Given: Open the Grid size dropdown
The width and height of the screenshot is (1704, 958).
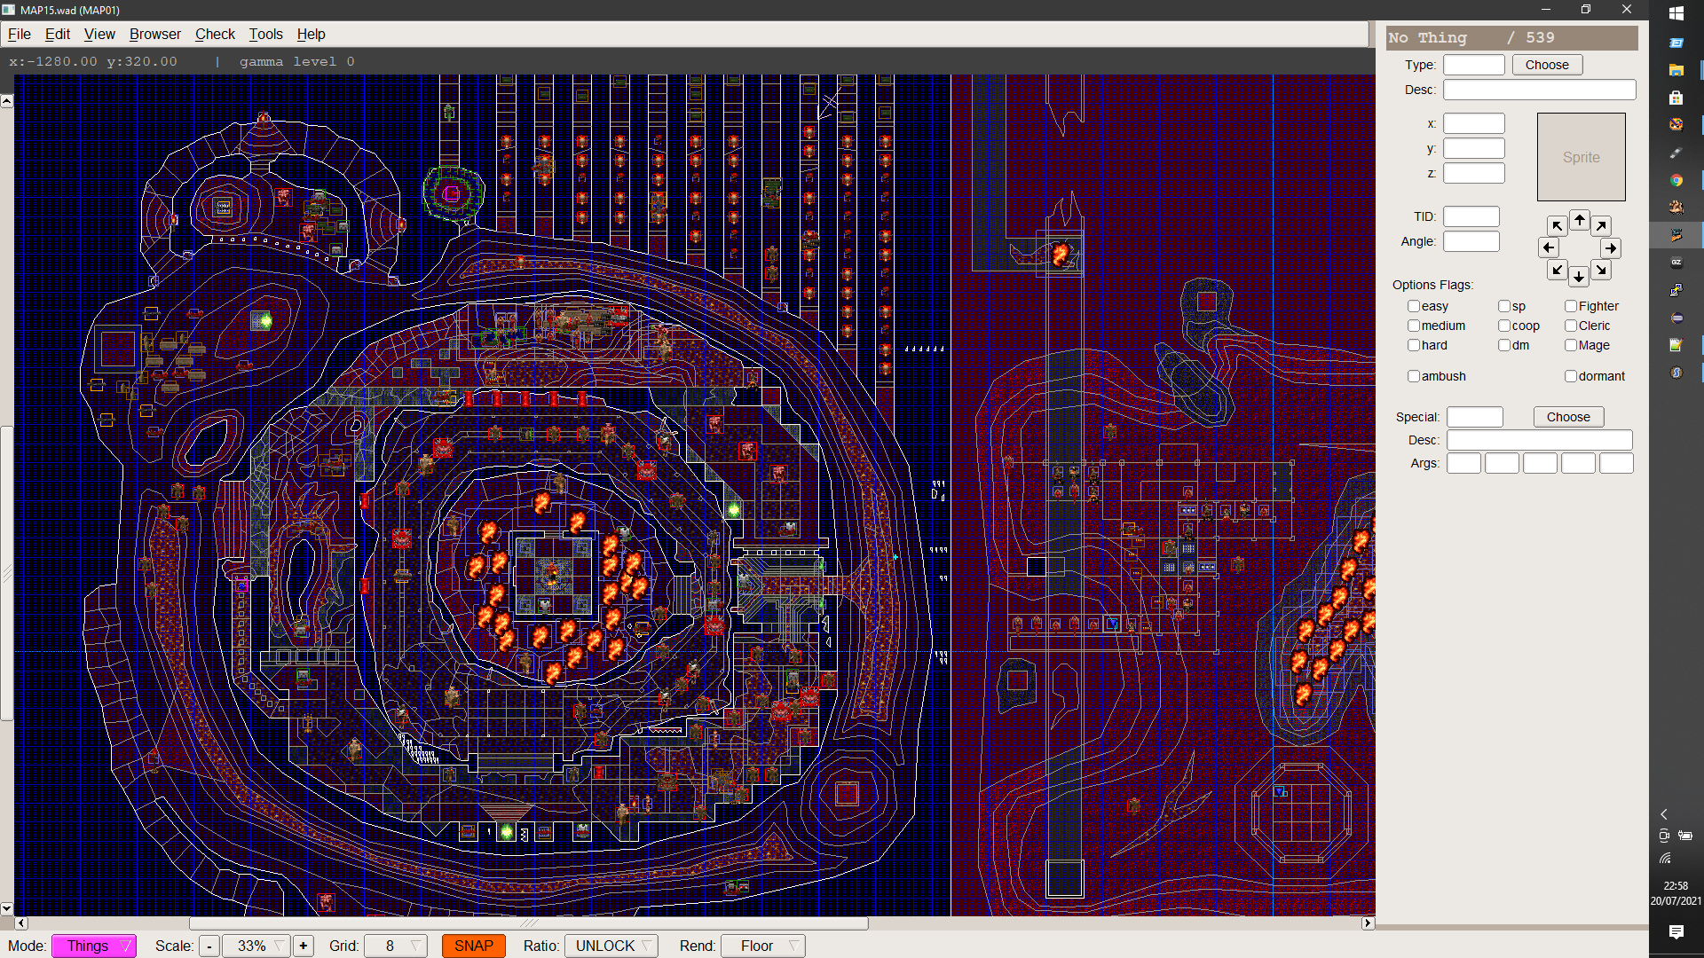Looking at the screenshot, I should [x=396, y=946].
